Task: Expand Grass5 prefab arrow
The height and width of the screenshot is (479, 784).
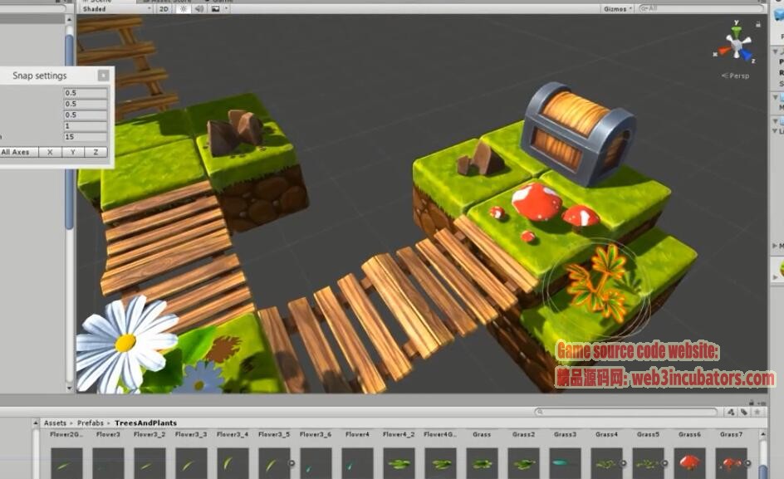Action: (665, 463)
